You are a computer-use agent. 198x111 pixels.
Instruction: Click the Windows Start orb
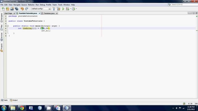click(4, 108)
